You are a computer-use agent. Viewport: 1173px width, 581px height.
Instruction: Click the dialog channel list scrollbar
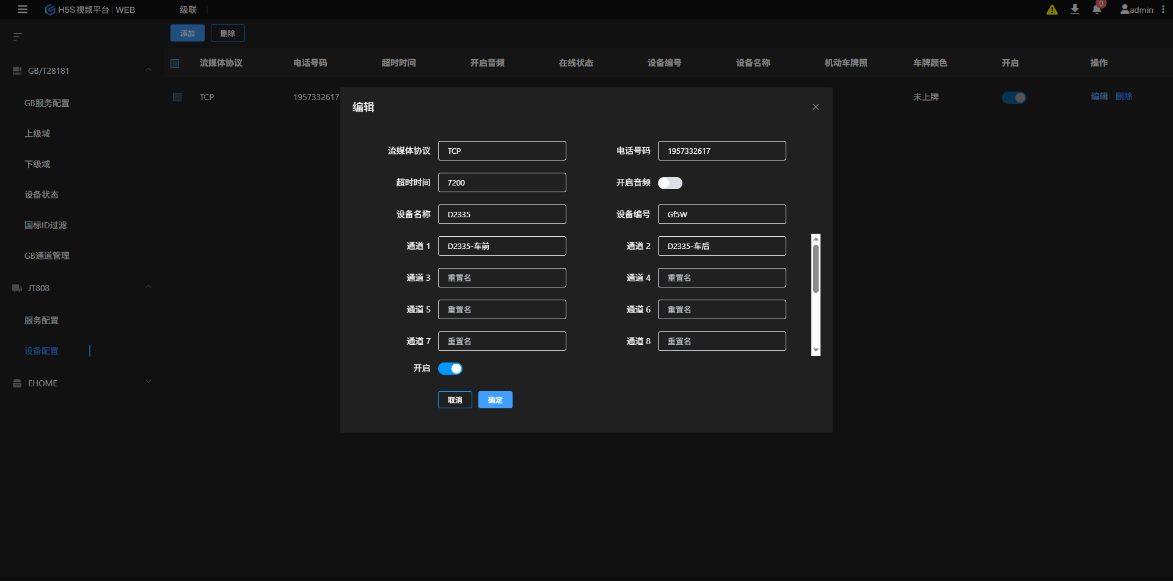(x=816, y=269)
